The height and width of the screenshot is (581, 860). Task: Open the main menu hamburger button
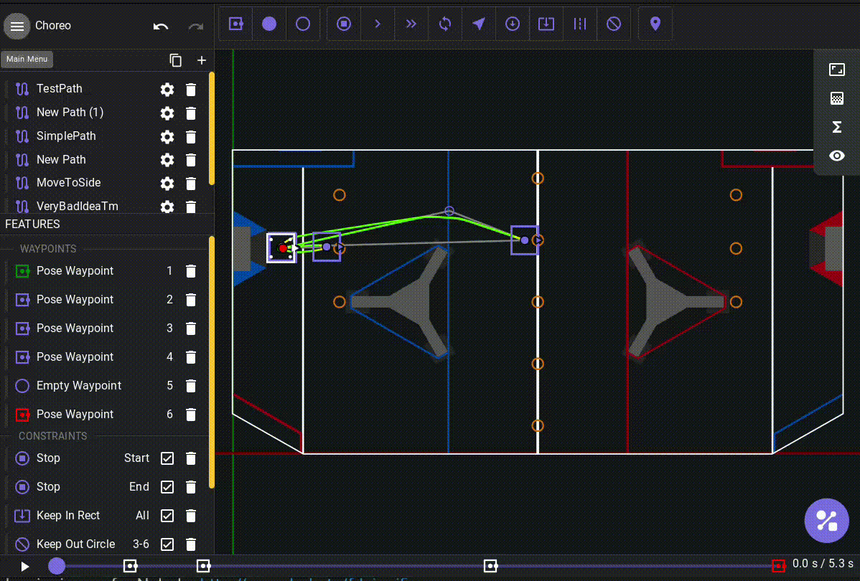[x=17, y=26]
